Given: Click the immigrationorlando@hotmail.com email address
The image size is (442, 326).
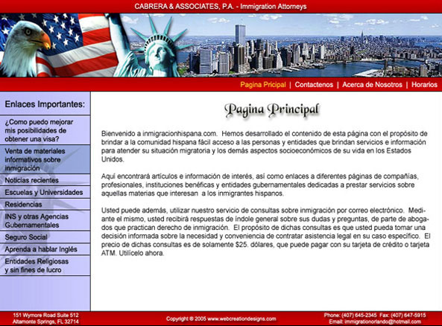Looking at the screenshot, I should [382, 322].
